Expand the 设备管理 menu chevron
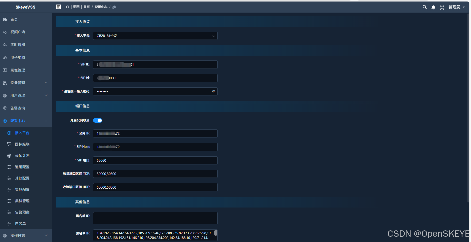 click(x=46, y=83)
